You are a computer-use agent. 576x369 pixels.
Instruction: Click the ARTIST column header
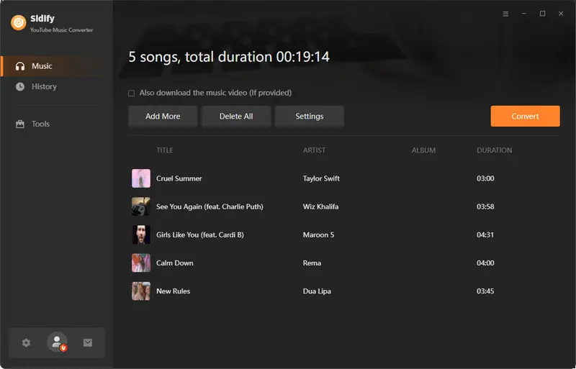tap(314, 150)
